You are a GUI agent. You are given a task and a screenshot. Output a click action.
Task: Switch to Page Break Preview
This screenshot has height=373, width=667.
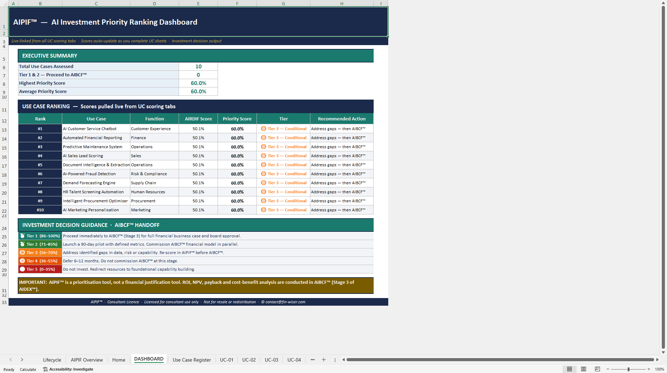(x=597, y=369)
